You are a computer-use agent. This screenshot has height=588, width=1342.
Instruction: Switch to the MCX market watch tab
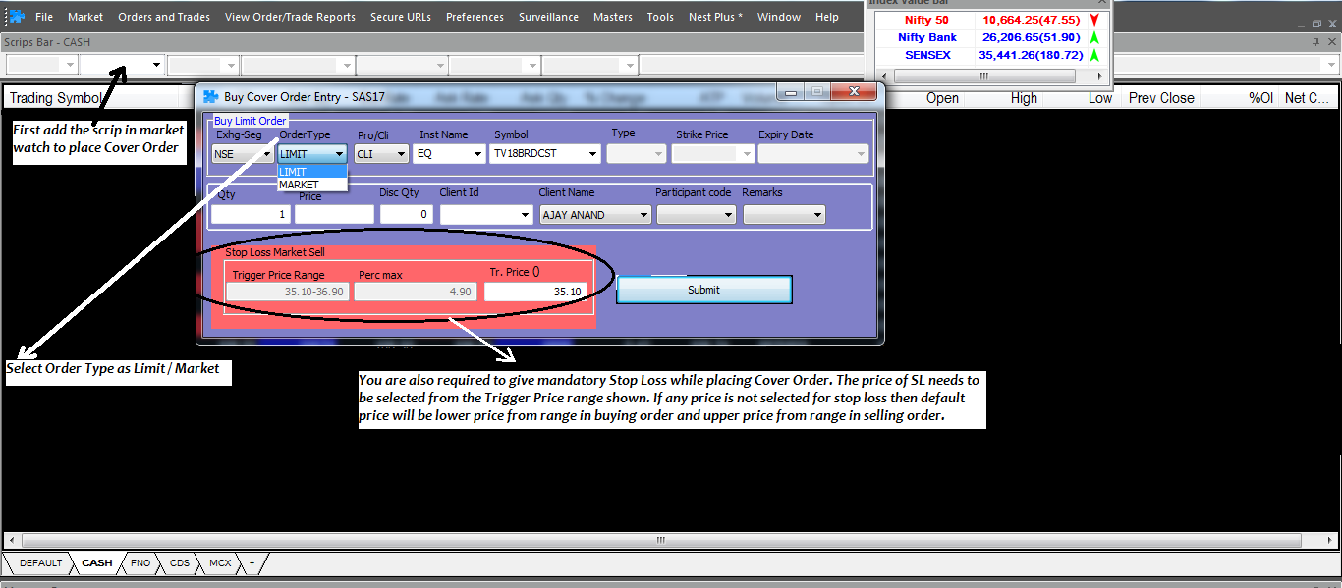[x=220, y=563]
